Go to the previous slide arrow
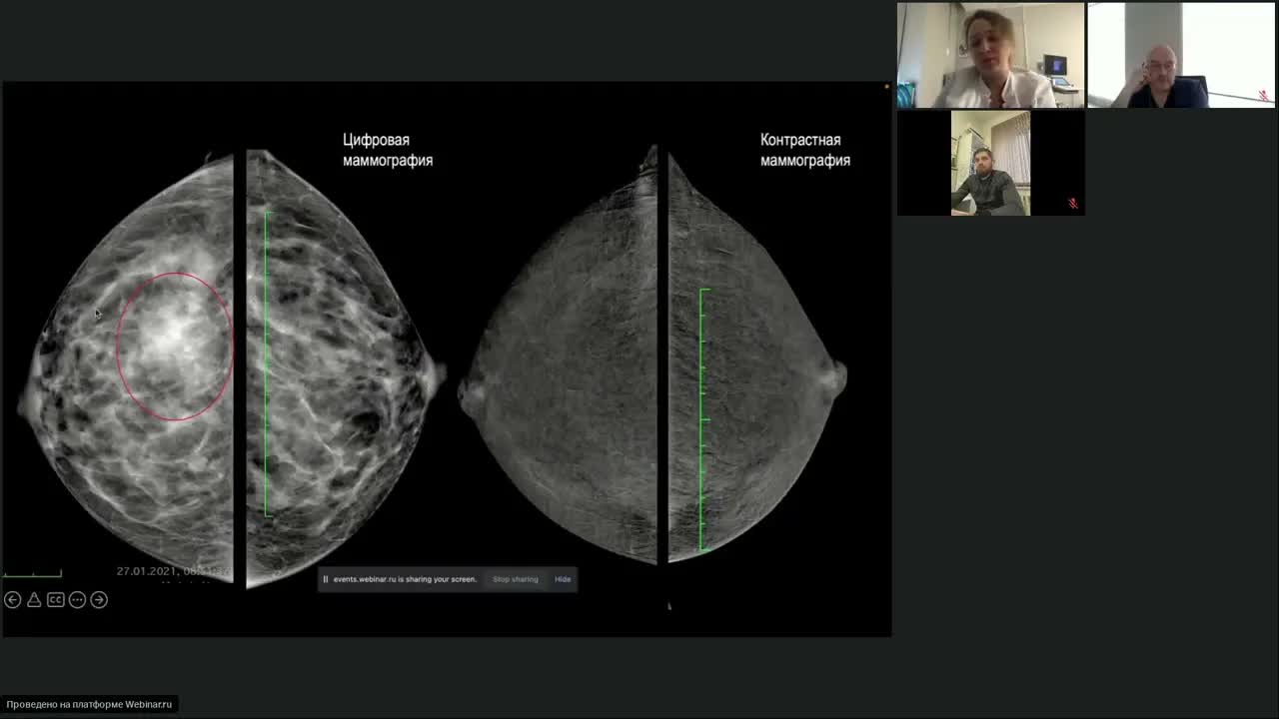The height and width of the screenshot is (719, 1279). [13, 600]
